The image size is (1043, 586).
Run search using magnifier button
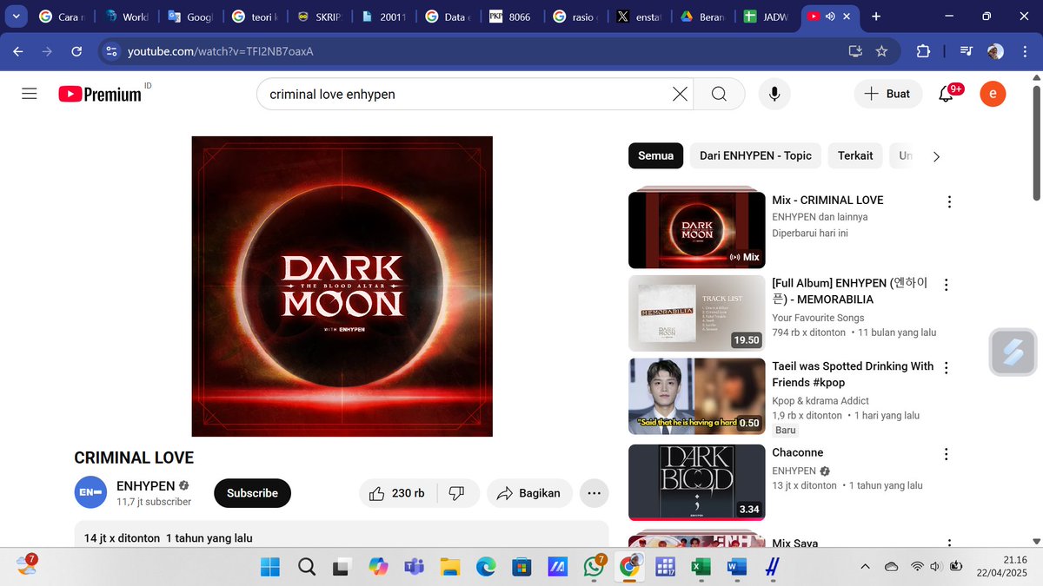point(719,94)
